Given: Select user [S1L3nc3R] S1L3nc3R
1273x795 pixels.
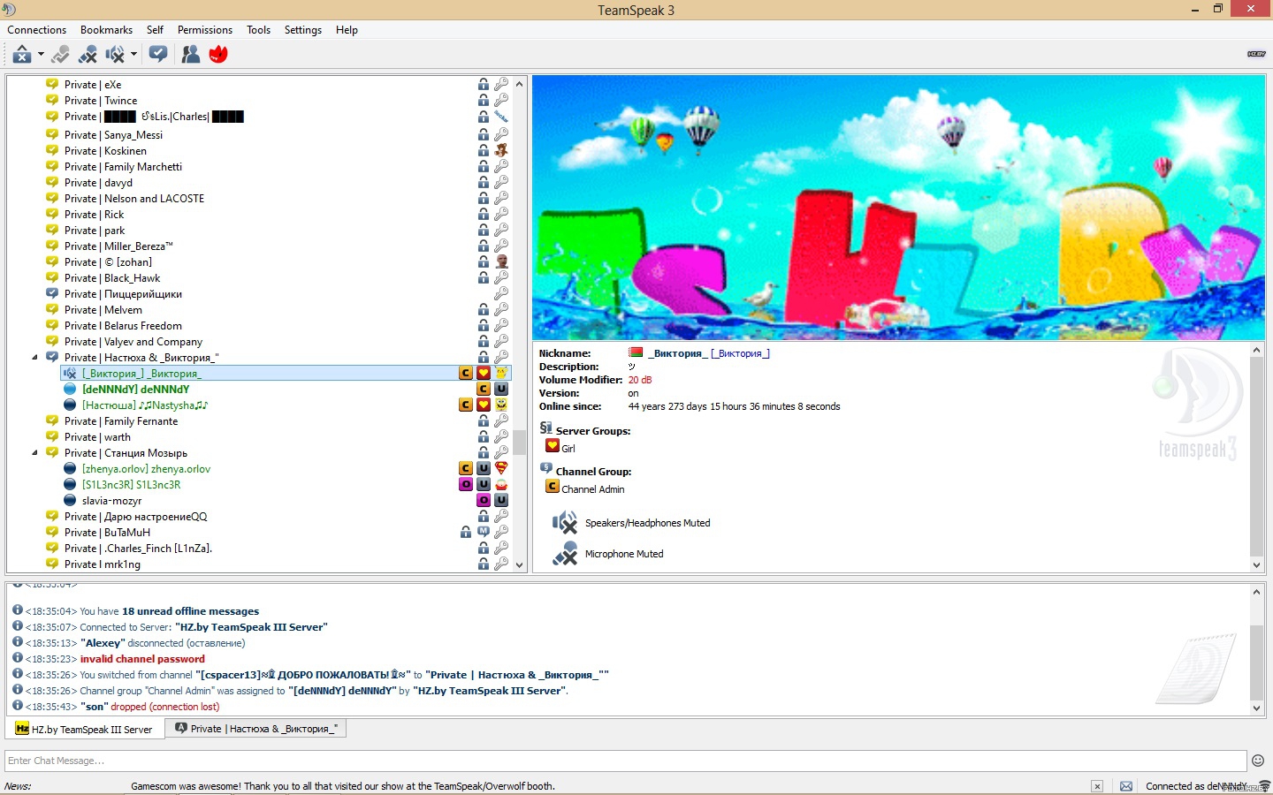Looking at the screenshot, I should point(131,485).
